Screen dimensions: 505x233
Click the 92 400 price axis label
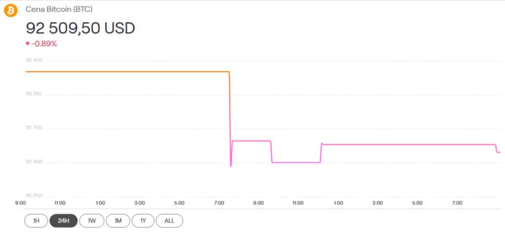point(34,162)
